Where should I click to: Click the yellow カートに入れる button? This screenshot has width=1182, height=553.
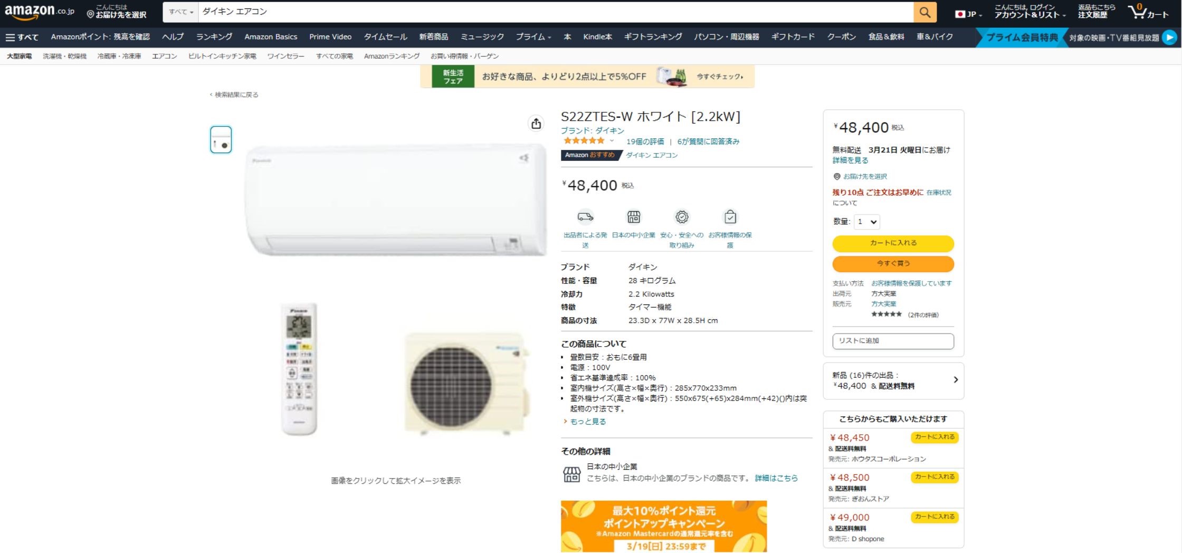click(x=893, y=243)
